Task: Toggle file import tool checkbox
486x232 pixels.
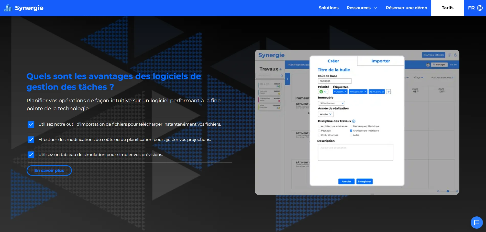Action: pyautogui.click(x=31, y=124)
